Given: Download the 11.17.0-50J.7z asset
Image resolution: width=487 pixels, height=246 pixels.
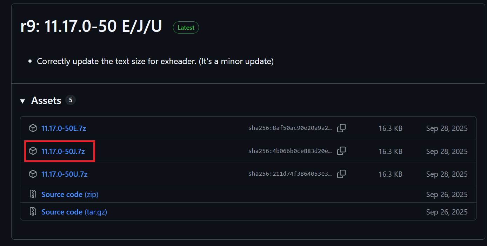Looking at the screenshot, I should coord(63,151).
